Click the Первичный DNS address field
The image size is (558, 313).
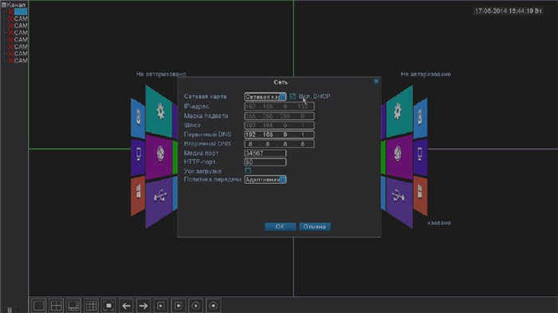tap(279, 135)
